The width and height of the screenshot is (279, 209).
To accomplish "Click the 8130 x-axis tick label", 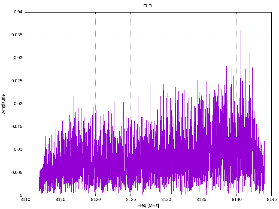I will pyautogui.click(x=166, y=199).
